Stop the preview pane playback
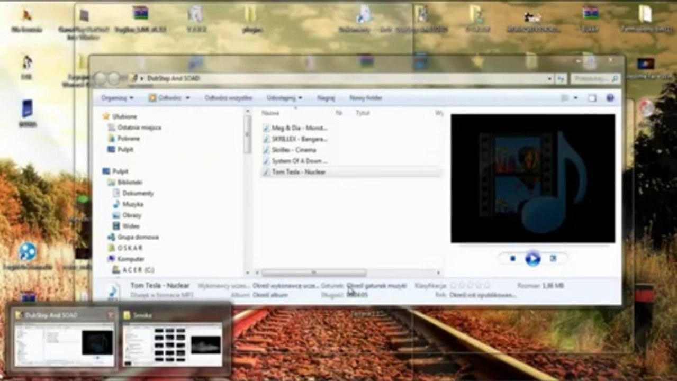The image size is (677, 381). click(x=512, y=258)
